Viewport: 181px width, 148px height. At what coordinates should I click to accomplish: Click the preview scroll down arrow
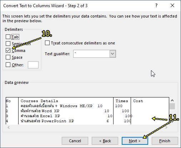(x=172, y=121)
